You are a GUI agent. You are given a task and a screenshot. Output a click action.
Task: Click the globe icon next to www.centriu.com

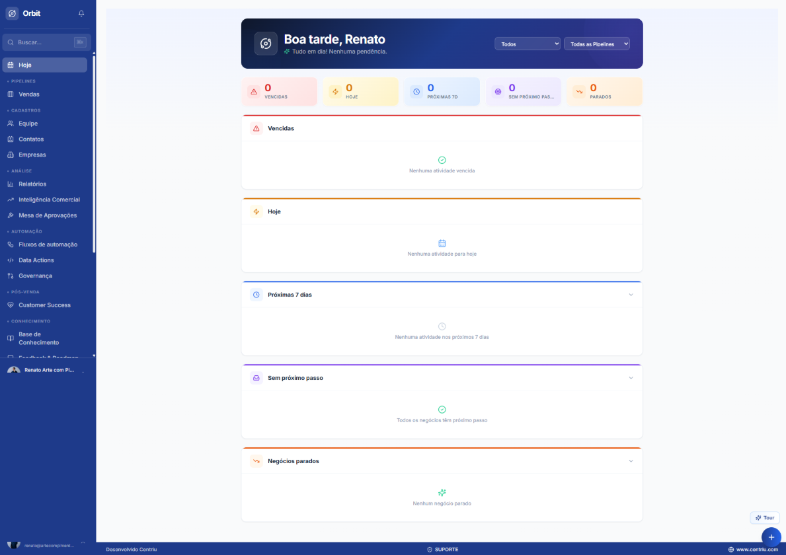[731, 550]
